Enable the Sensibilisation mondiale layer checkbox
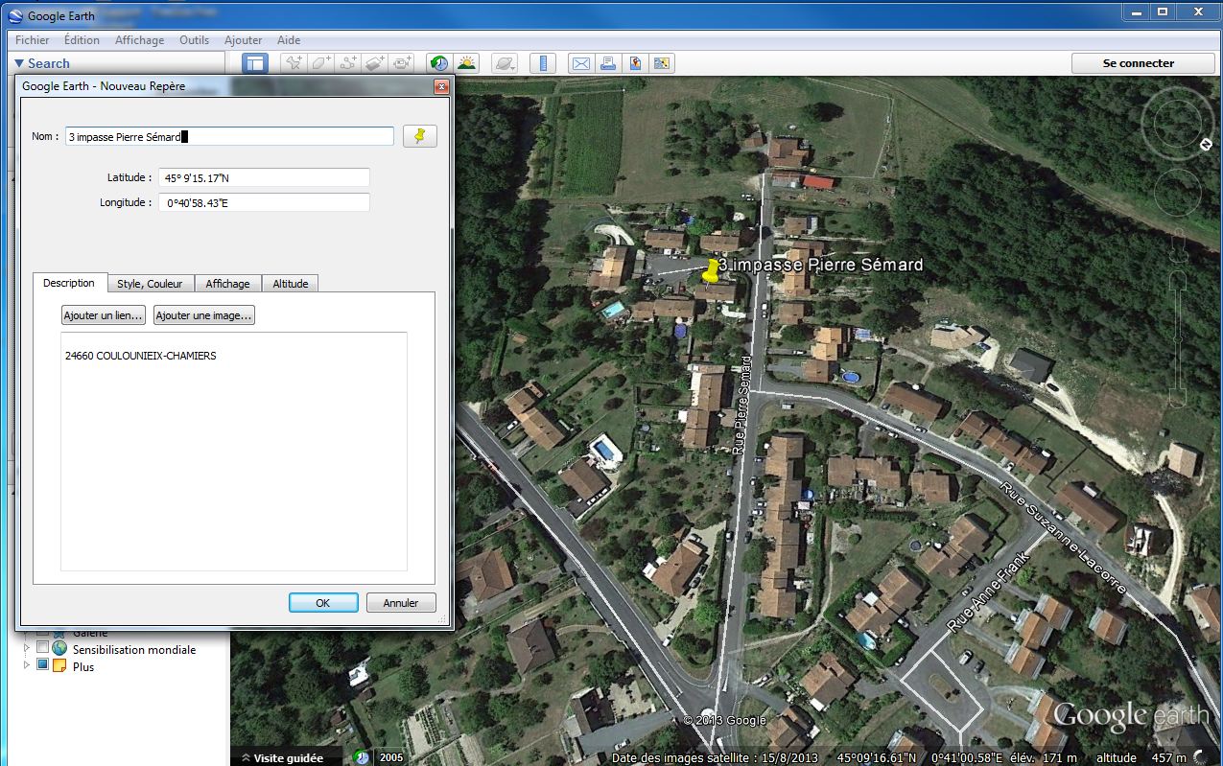 click(x=42, y=649)
